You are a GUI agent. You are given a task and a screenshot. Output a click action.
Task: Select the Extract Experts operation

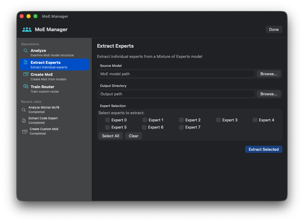[54, 64]
